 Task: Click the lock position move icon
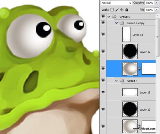click(122, 10)
